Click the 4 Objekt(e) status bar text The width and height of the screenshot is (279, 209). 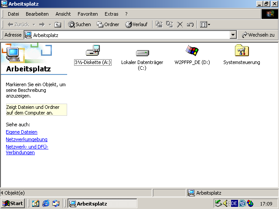point(13,193)
